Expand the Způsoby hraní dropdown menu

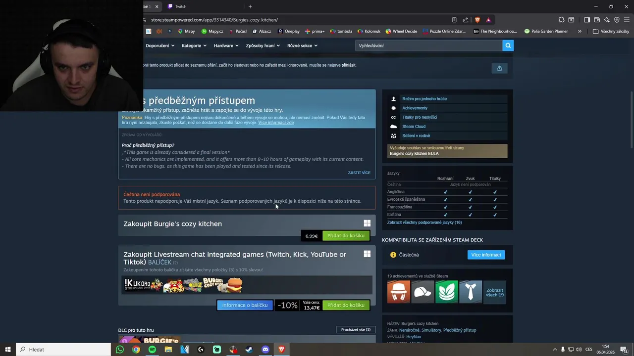tap(263, 45)
